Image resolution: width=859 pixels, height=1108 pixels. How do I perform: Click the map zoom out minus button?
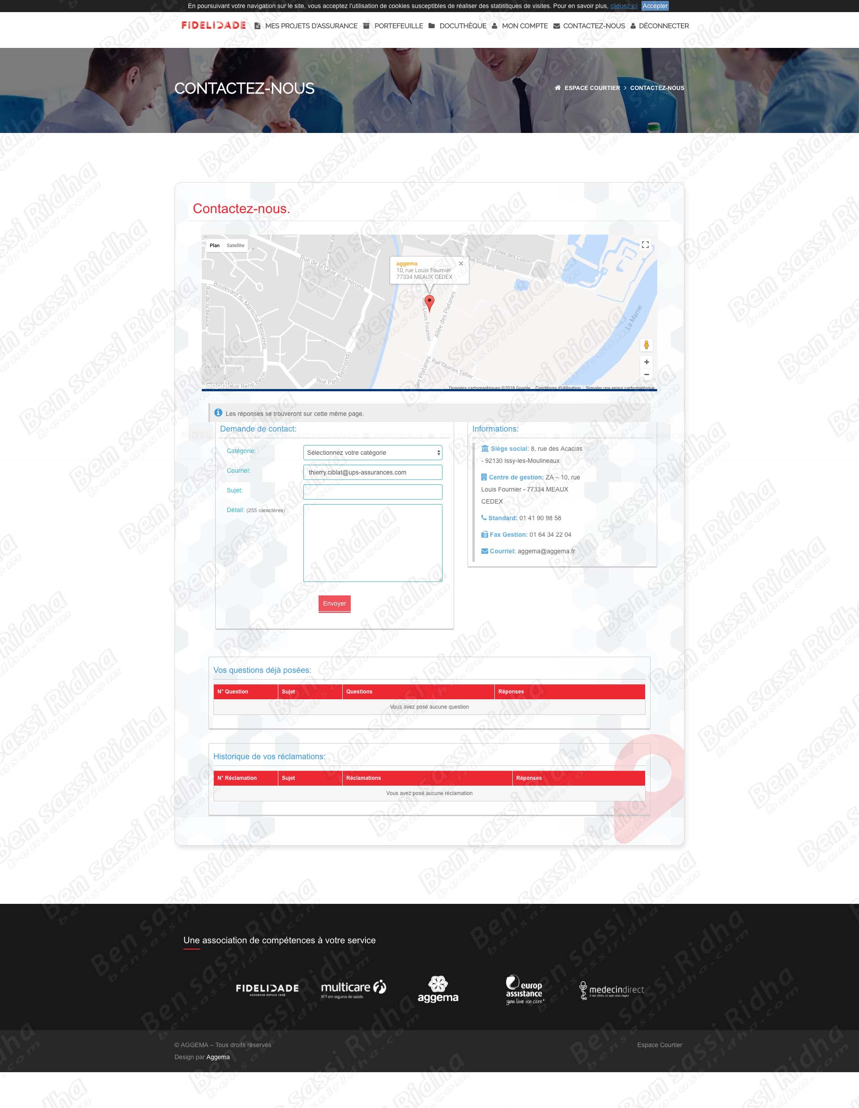click(646, 374)
